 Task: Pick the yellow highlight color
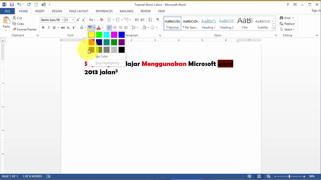tap(92, 35)
